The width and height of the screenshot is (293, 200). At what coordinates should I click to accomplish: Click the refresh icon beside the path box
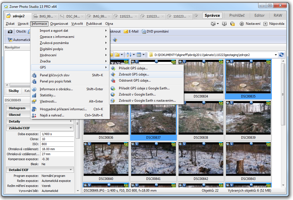pos(281,55)
